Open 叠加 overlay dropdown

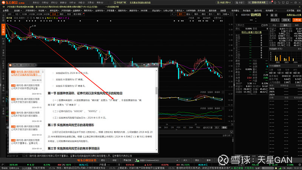[x=189, y=14]
